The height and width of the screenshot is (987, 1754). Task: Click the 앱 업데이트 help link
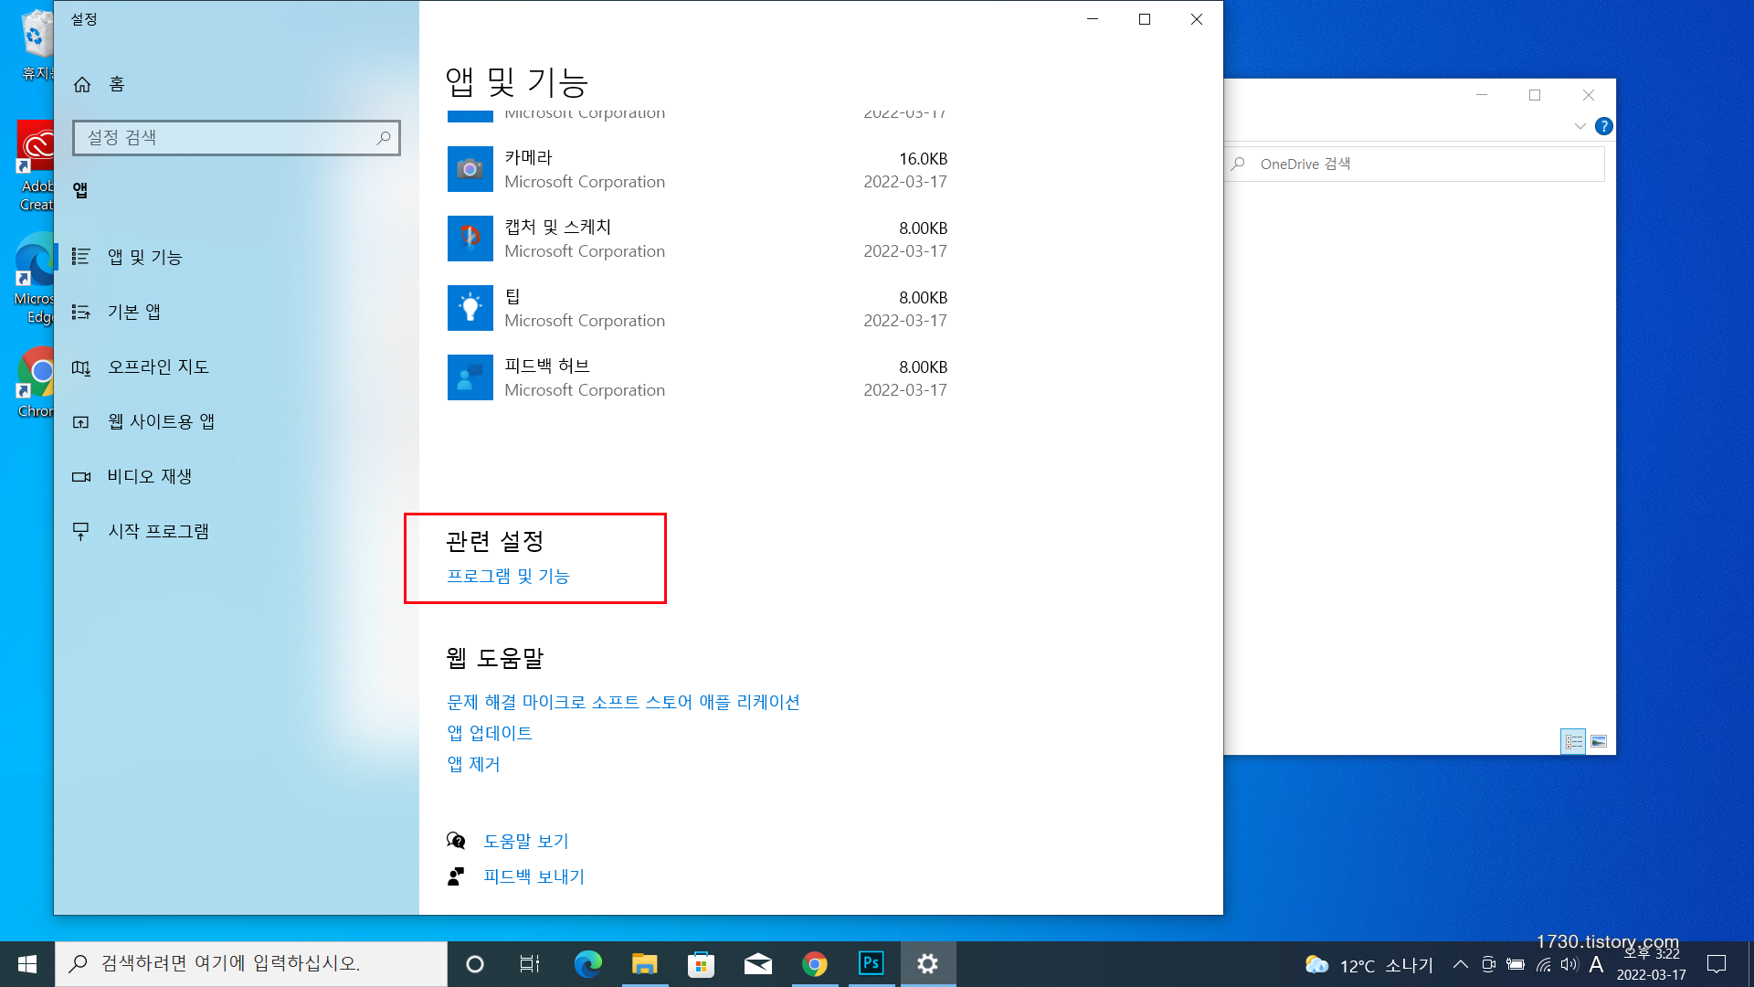point(490,733)
